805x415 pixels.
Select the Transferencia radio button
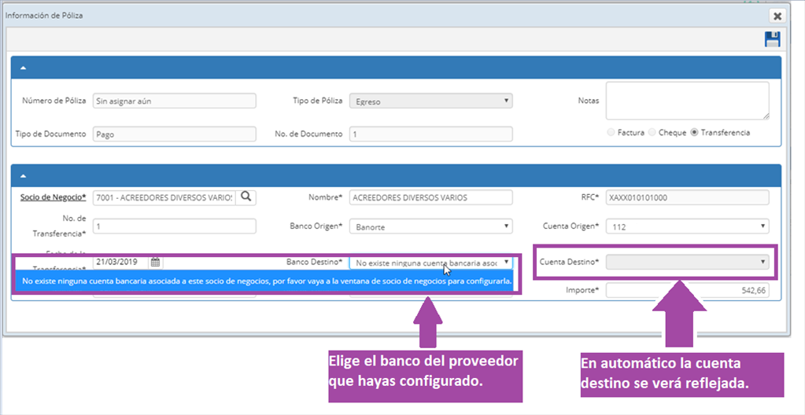pos(695,132)
